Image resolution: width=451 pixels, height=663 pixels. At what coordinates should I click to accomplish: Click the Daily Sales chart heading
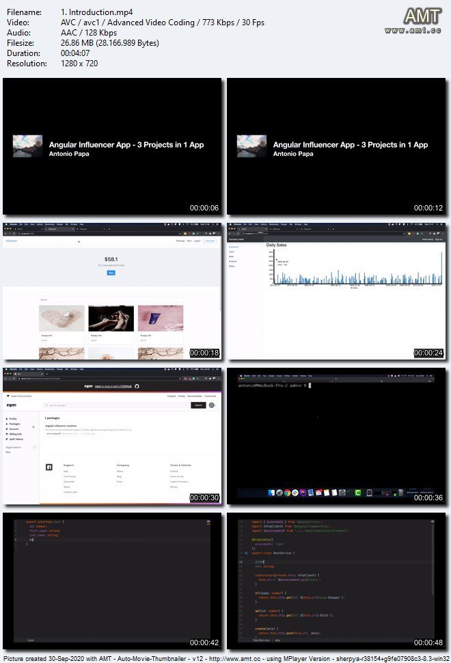pos(277,245)
